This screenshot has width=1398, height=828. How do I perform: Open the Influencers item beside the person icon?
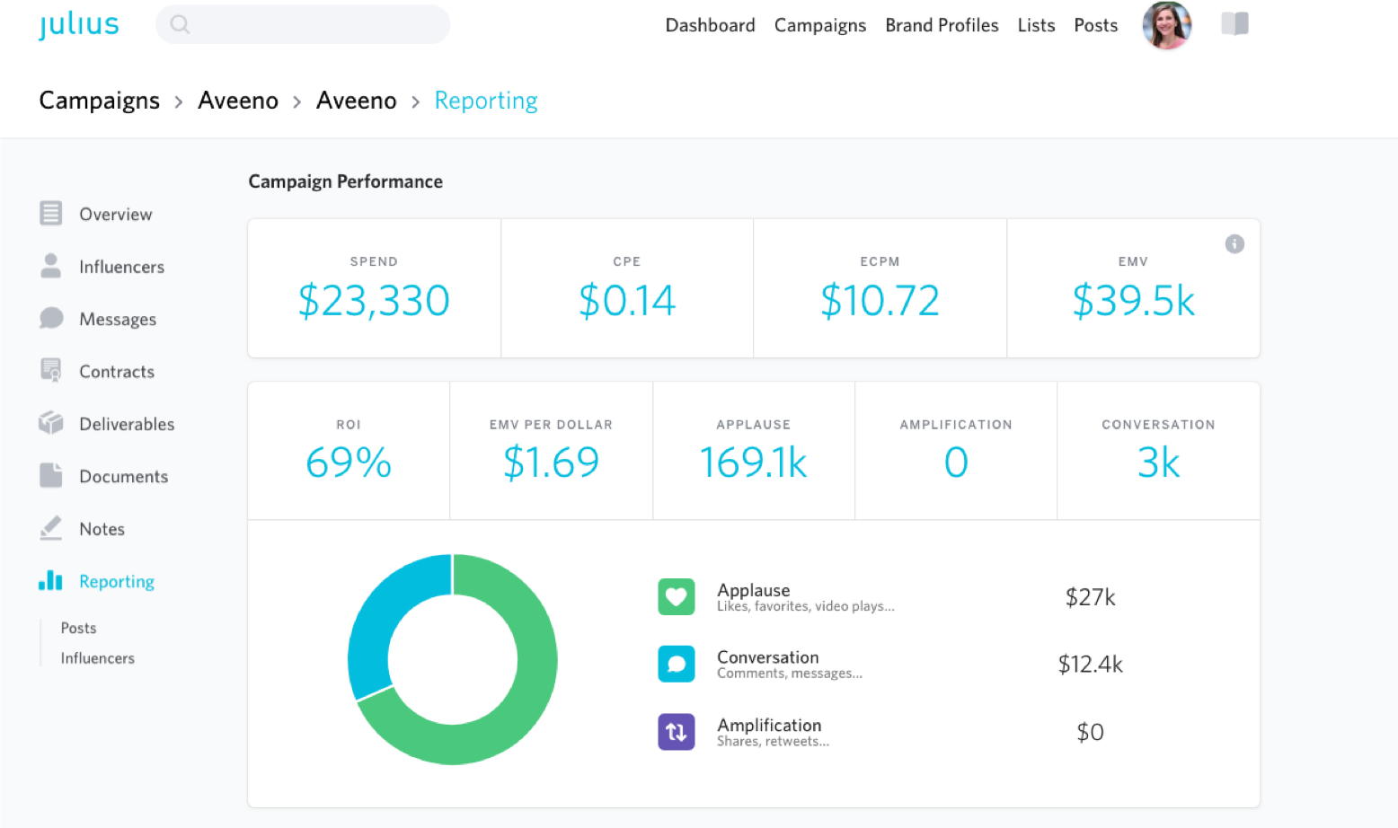tap(121, 267)
